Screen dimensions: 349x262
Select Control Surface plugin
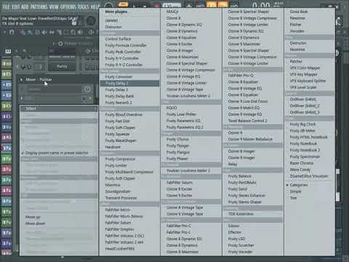coord(118,39)
